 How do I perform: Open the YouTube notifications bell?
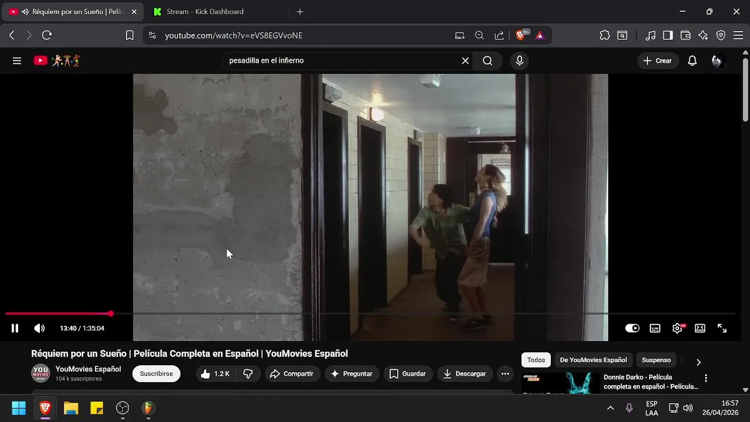coord(692,60)
